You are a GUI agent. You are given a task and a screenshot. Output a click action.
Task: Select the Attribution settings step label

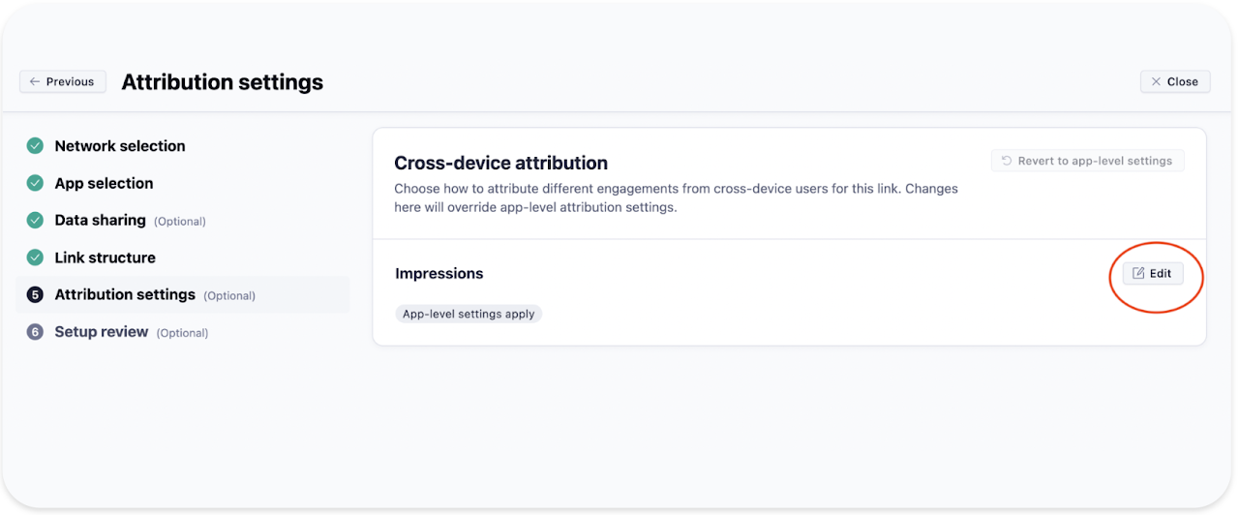click(125, 295)
